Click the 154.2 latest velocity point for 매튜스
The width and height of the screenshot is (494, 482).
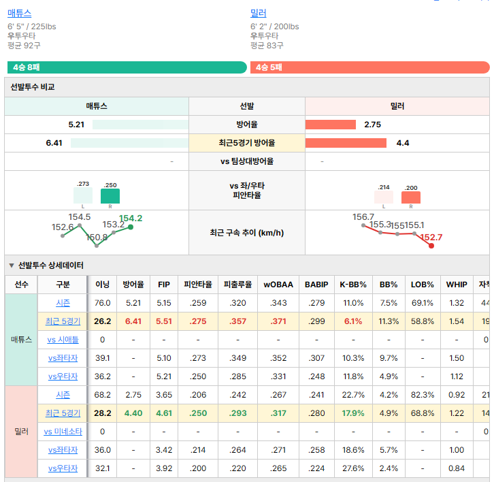pos(131,227)
